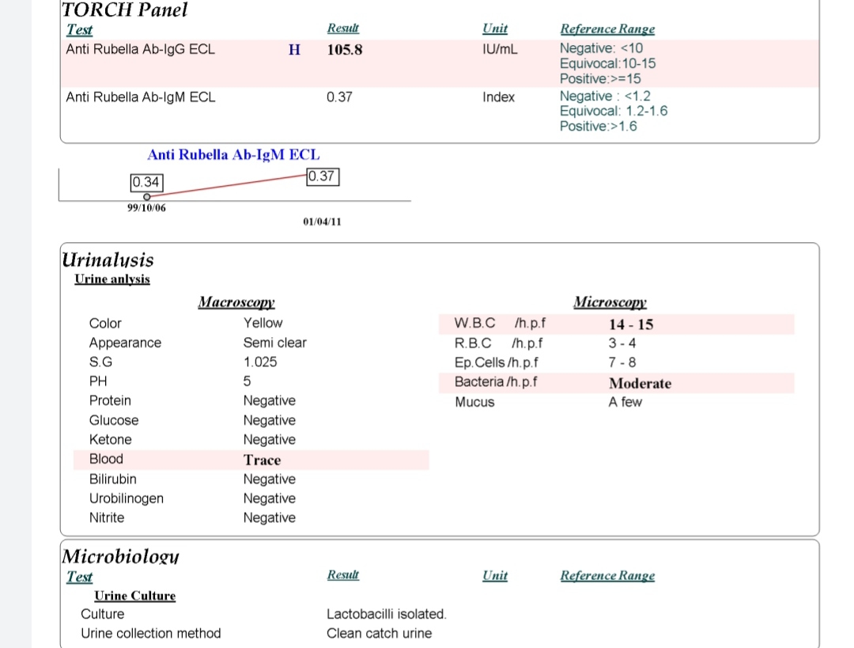Click the underlined Urine anlysis subheading
This screenshot has width=854, height=648.
coord(111,279)
